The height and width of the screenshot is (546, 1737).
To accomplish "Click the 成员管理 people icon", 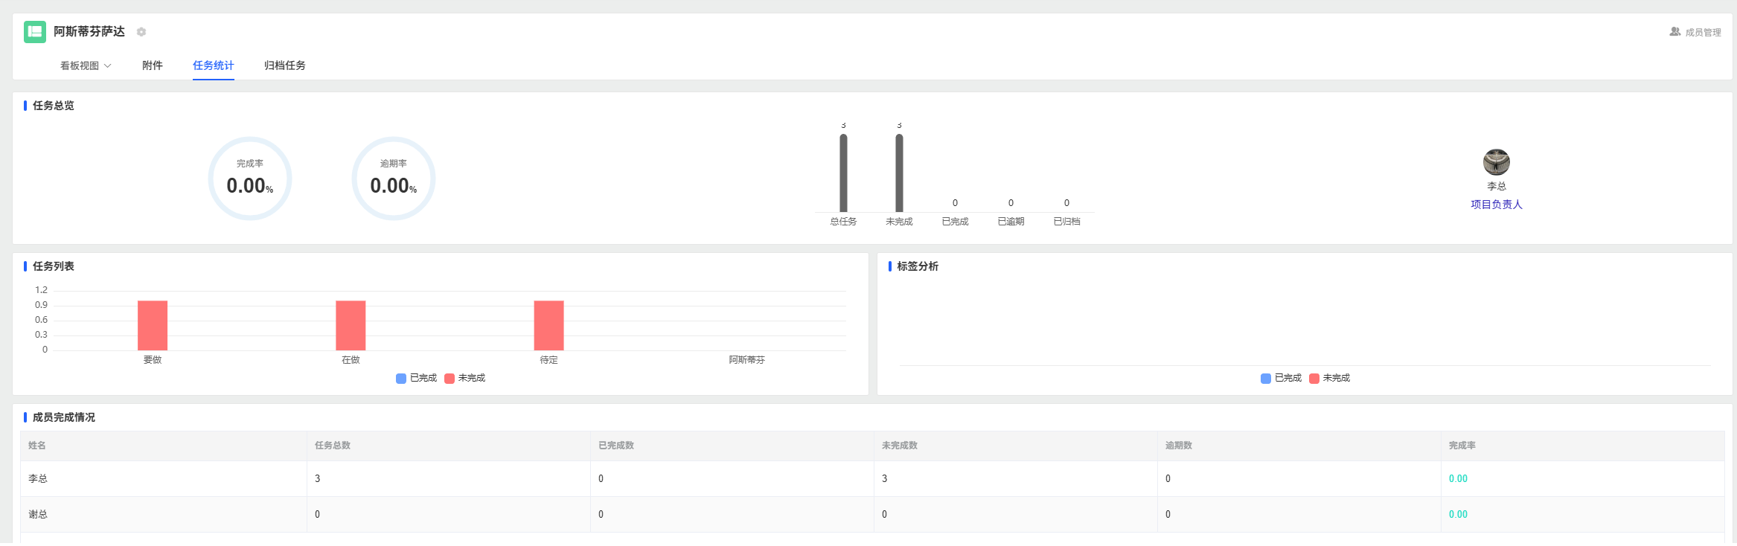I will point(1674,32).
